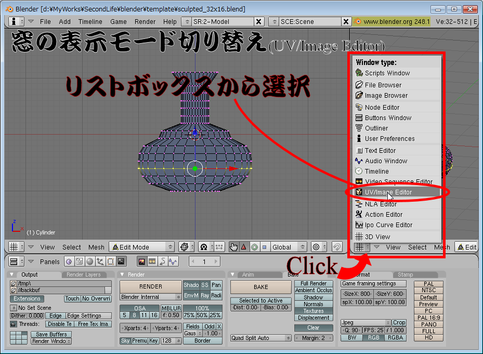
Task: Select the translate manipulator triangle icon
Action: [x=244, y=247]
